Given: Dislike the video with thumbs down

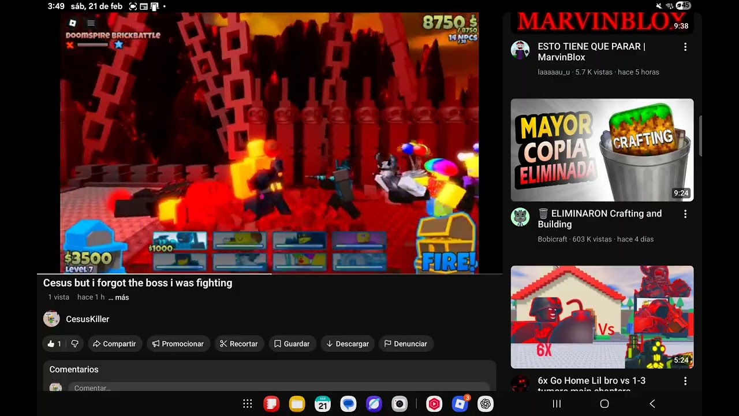Looking at the screenshot, I should coord(74,344).
